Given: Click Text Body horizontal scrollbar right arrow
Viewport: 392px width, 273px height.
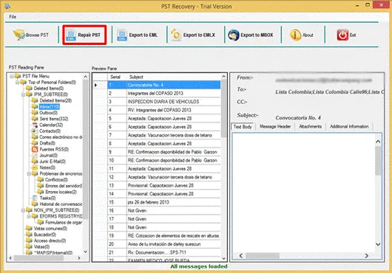Looking at the screenshot, I should click(x=367, y=255).
